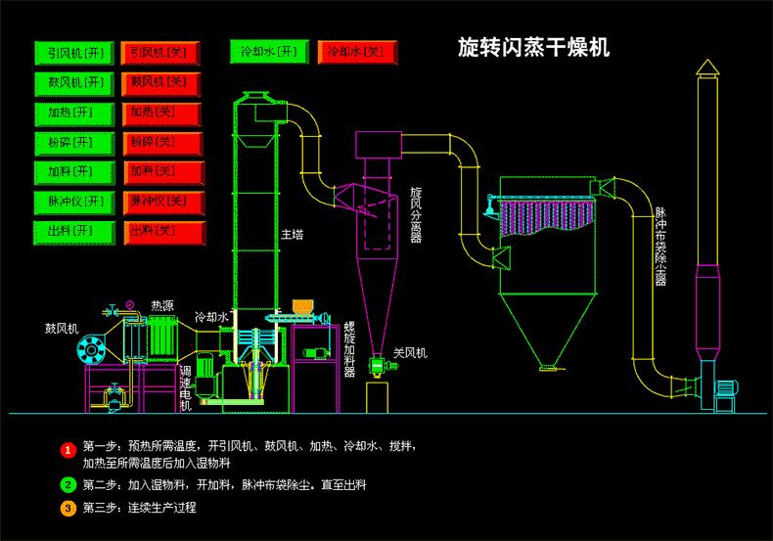Click the red step 1 circle
Screen dimensions: 773x541
(x=68, y=450)
